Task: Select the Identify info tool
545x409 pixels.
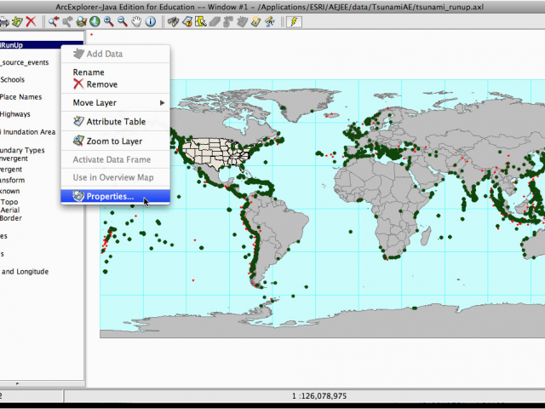Action: (x=151, y=21)
